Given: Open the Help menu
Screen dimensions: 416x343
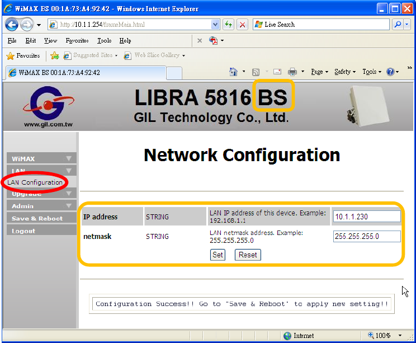Looking at the screenshot, I should pyautogui.click(x=125, y=41).
